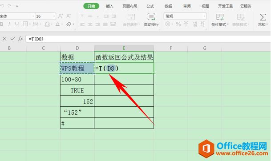Click the top vertical align icon

[82, 16]
